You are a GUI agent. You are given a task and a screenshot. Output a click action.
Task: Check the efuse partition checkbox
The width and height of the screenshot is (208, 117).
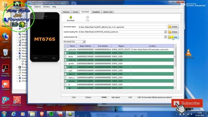click(65, 56)
